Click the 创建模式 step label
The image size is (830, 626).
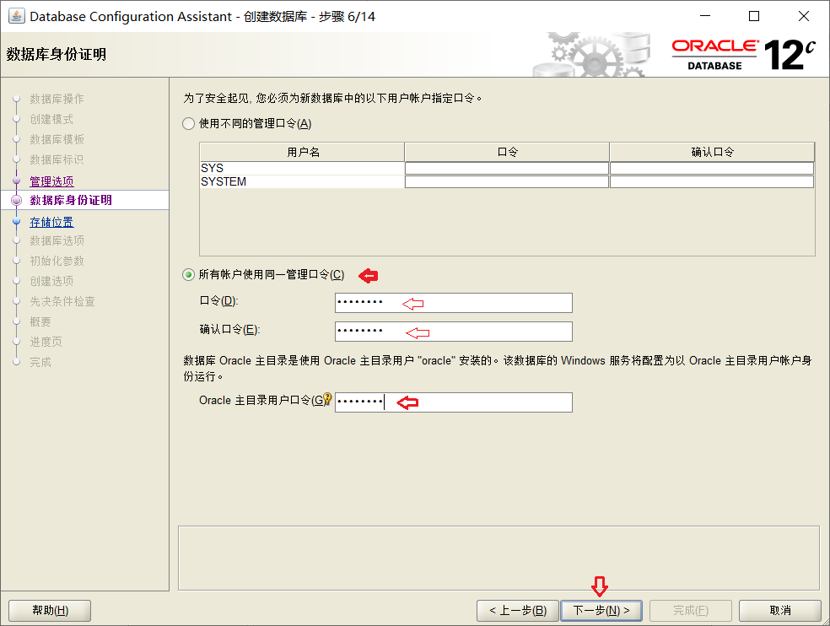(51, 119)
